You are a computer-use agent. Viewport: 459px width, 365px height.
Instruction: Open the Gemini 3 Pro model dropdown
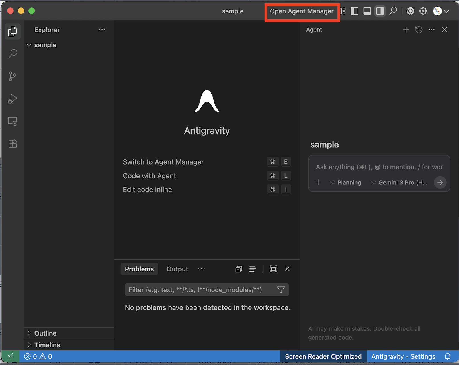point(399,182)
